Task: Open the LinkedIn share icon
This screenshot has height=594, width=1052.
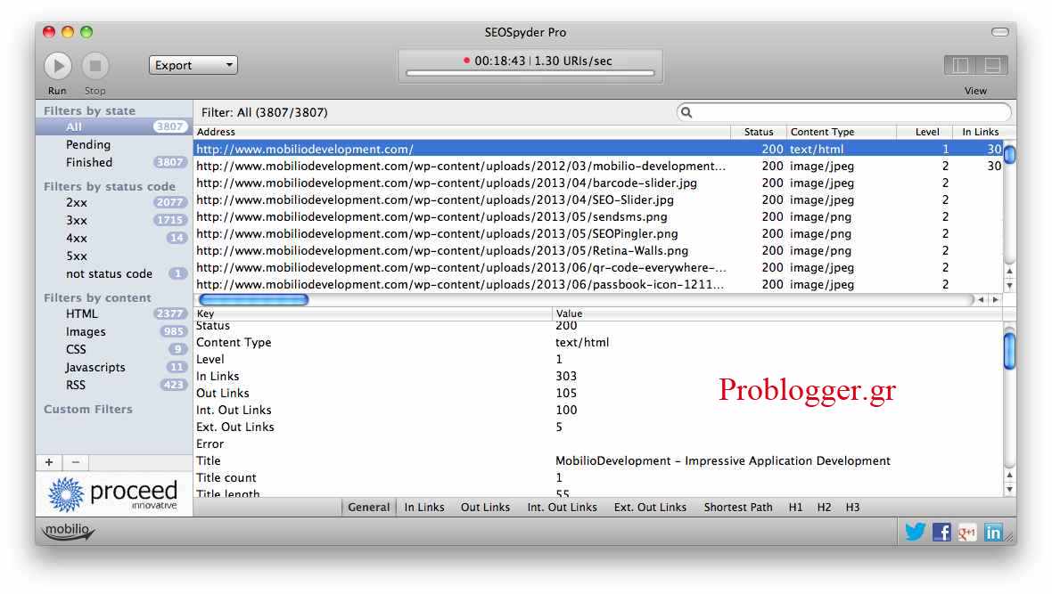Action: (993, 533)
